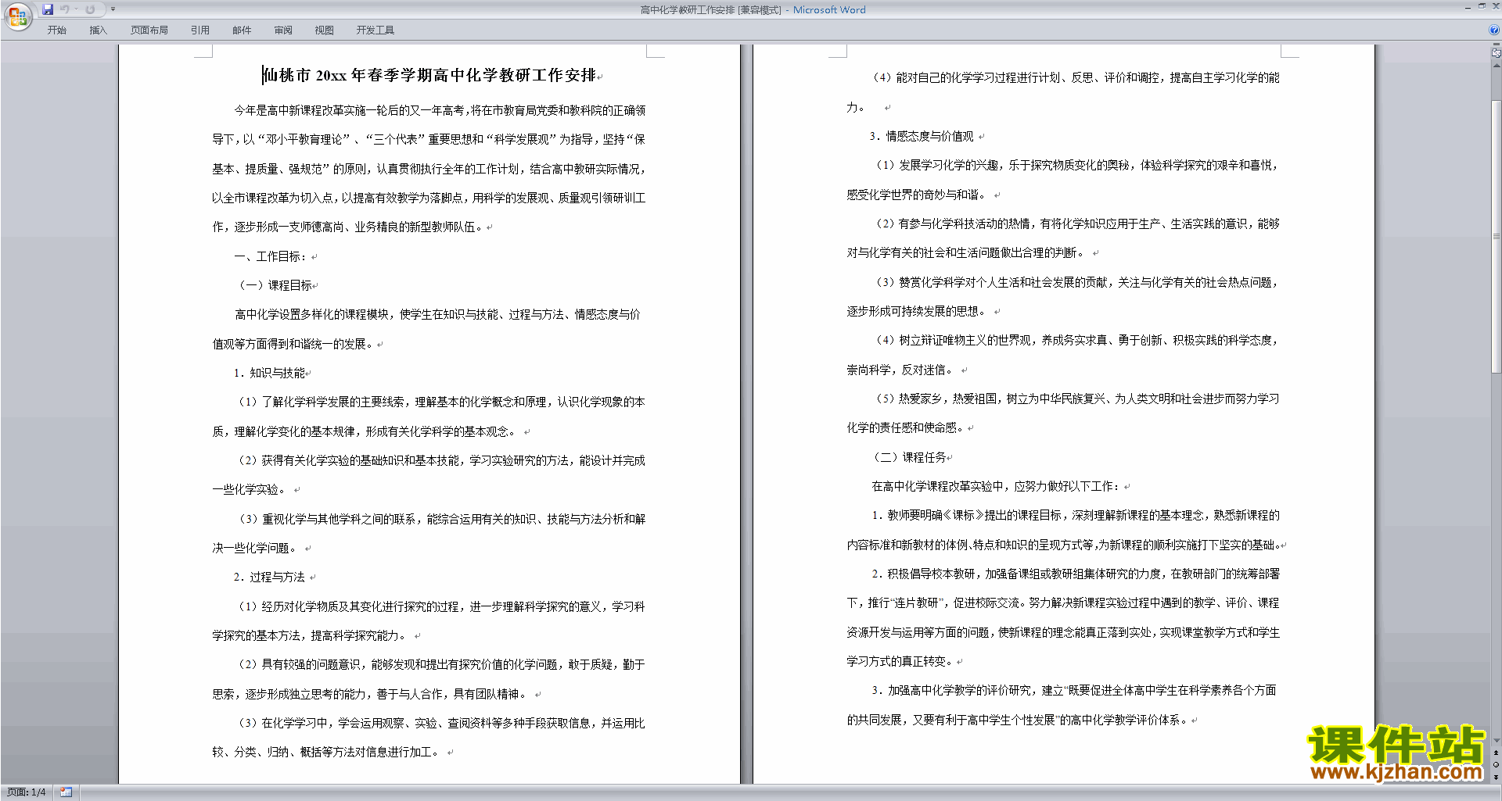This screenshot has width=1502, height=801.
Task: Close the Word window
Action: (x=1495, y=6)
